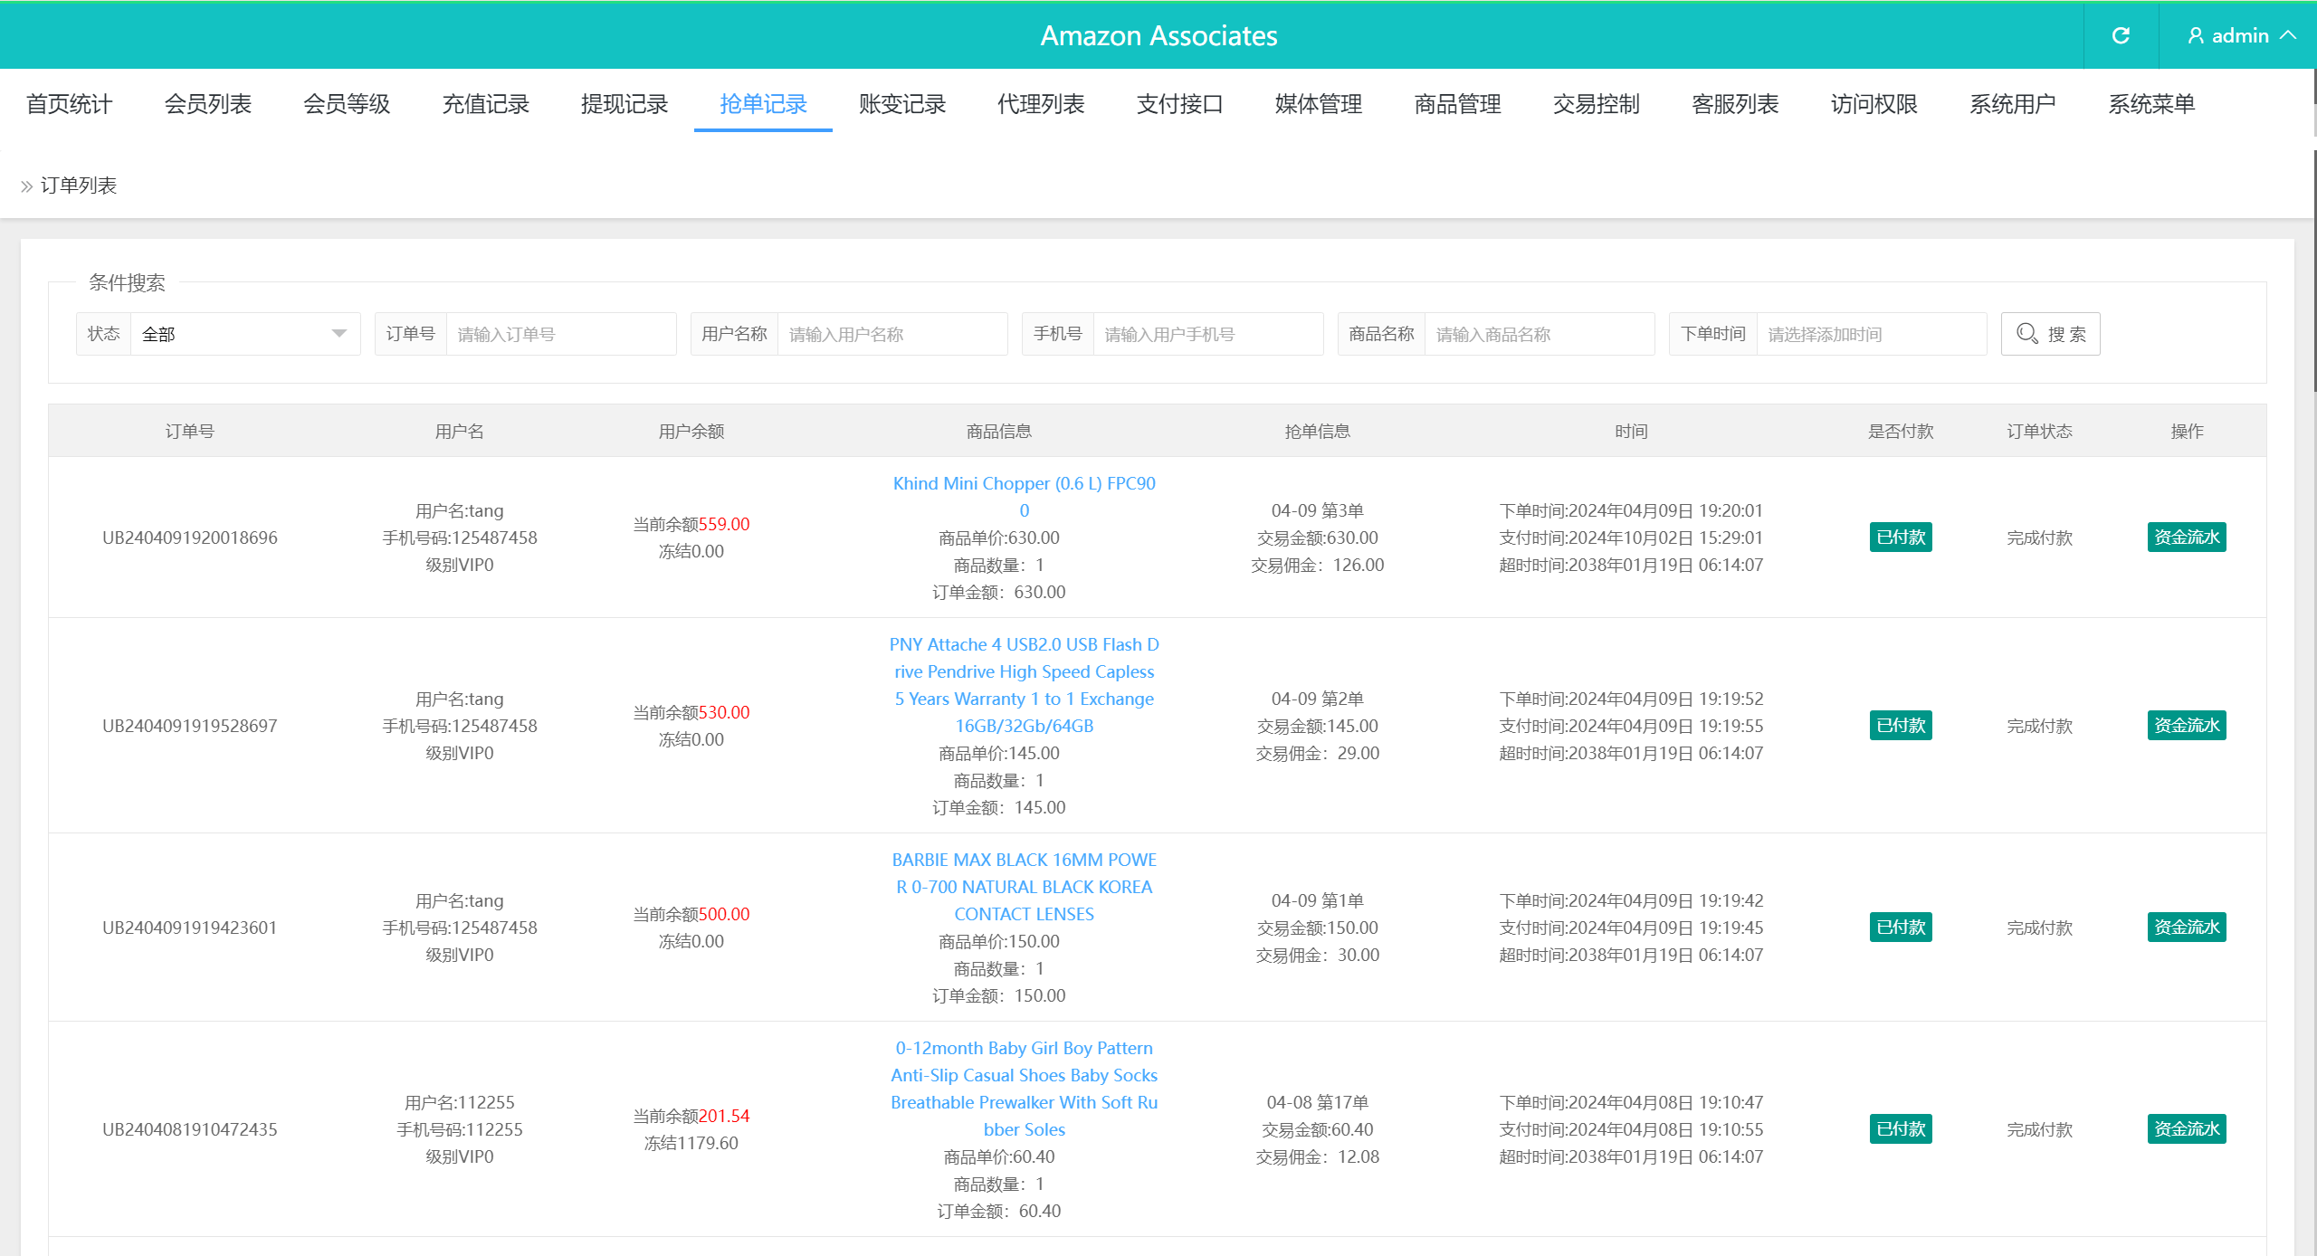Click the magnifier icon in search button
Screen dimensions: 2317x1256
[x=2027, y=333]
